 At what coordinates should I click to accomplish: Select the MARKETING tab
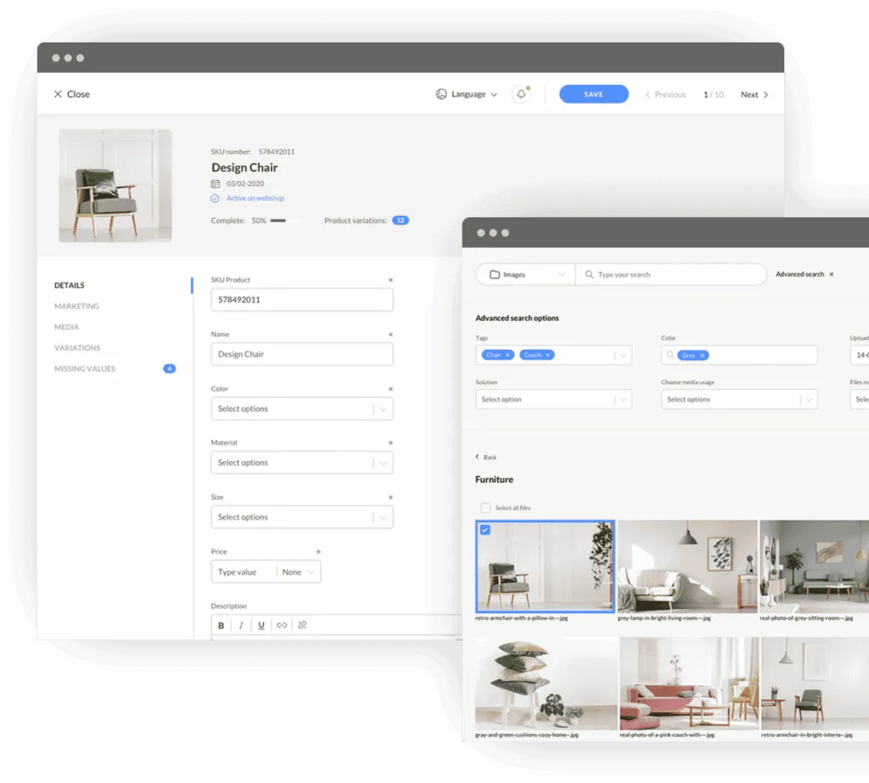[76, 306]
